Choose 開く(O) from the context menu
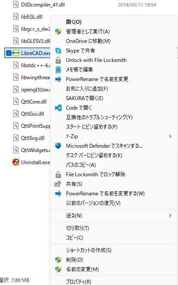The width and height of the screenshot is (178, 285). [x=74, y=22]
